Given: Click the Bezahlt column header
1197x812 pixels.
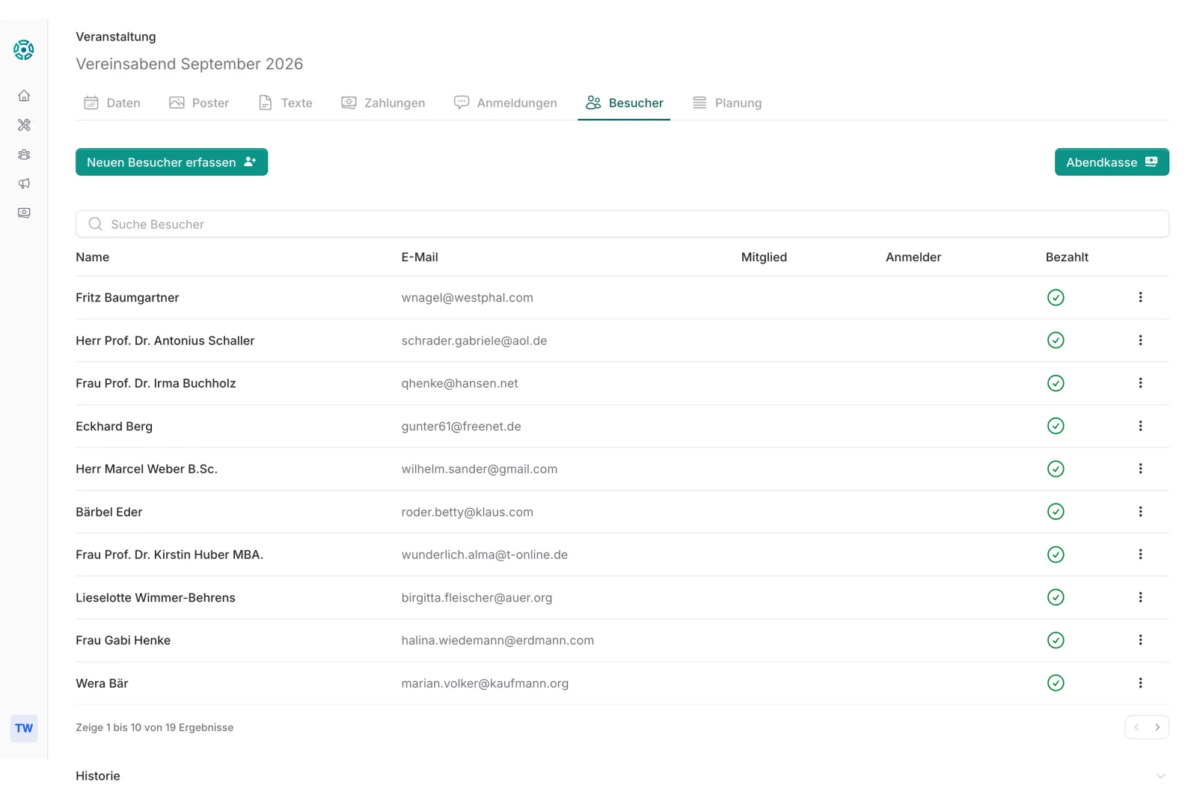Looking at the screenshot, I should point(1067,257).
